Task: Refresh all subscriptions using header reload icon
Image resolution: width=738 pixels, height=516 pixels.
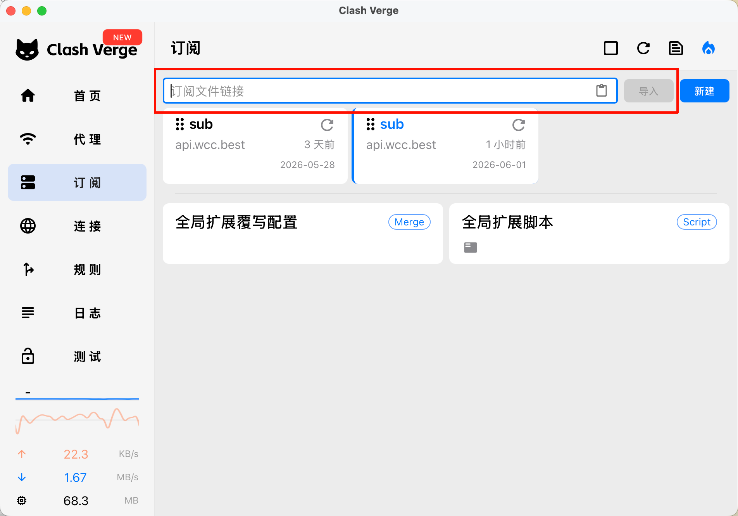Action: click(x=643, y=48)
